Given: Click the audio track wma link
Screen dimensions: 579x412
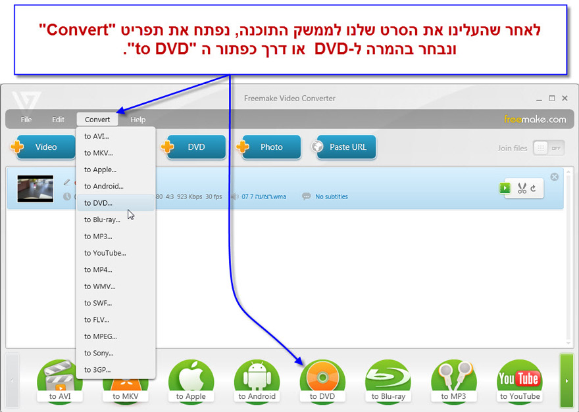Looking at the screenshot, I should 264,196.
